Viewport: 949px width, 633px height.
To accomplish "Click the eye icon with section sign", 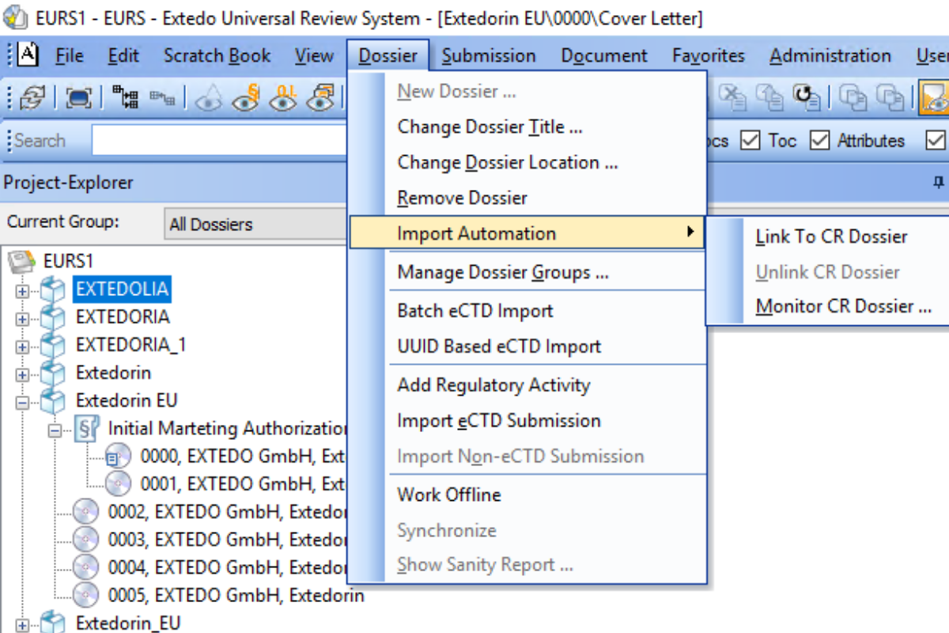I will pos(246,97).
